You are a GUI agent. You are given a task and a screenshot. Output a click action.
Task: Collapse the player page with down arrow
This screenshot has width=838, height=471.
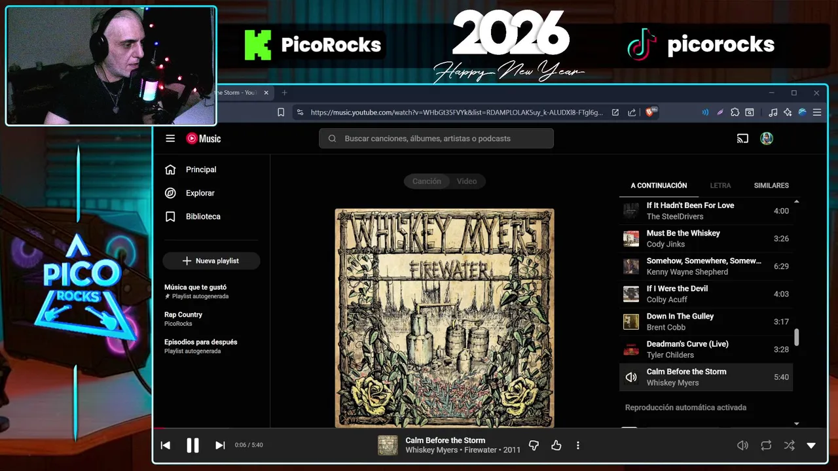coord(811,445)
